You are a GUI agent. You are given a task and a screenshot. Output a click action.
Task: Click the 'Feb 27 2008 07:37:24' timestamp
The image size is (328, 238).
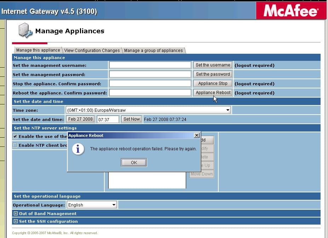coord(165,120)
